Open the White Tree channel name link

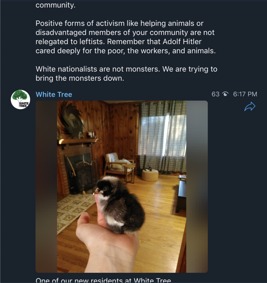[54, 95]
